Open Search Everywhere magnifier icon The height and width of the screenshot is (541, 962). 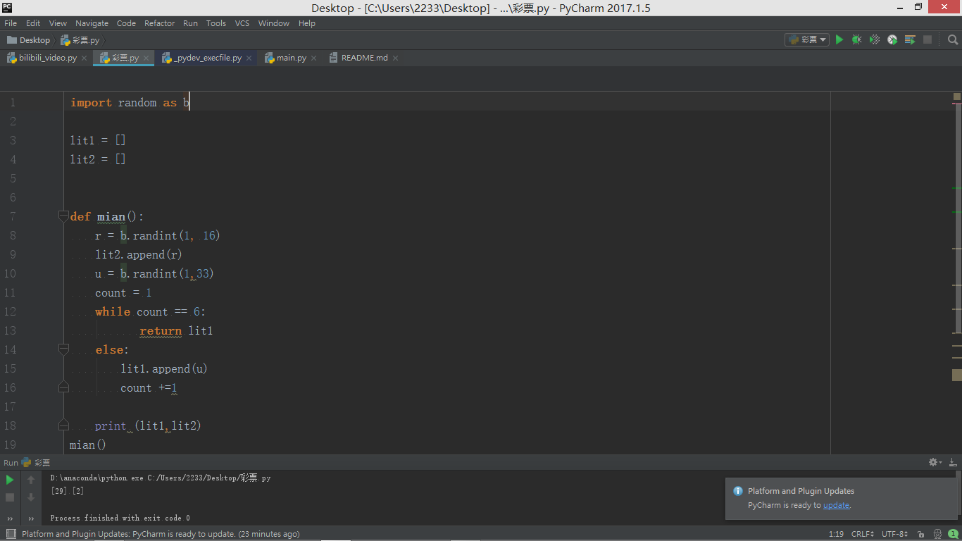click(x=953, y=40)
